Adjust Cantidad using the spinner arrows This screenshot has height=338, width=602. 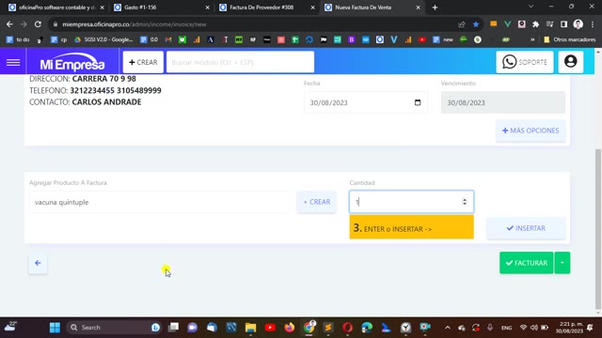click(x=465, y=202)
